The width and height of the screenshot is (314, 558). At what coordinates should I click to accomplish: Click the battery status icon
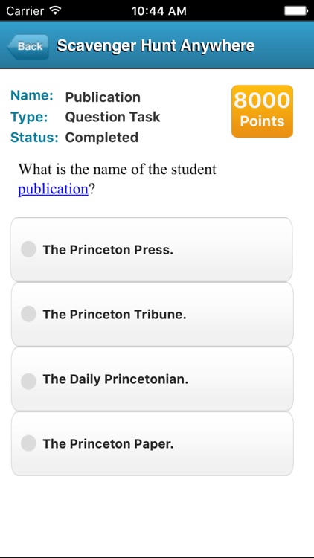point(296,11)
